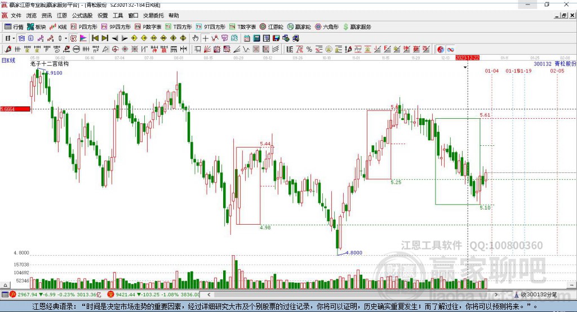Click the 收300132分笔 status entry
The width and height of the screenshot is (577, 312).
tap(535, 295)
